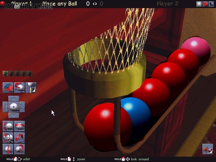Image resolution: width=216 pixels, height=162 pixels.
Task: Select the vertical tilt rotate ball icon
Action: tap(8, 126)
